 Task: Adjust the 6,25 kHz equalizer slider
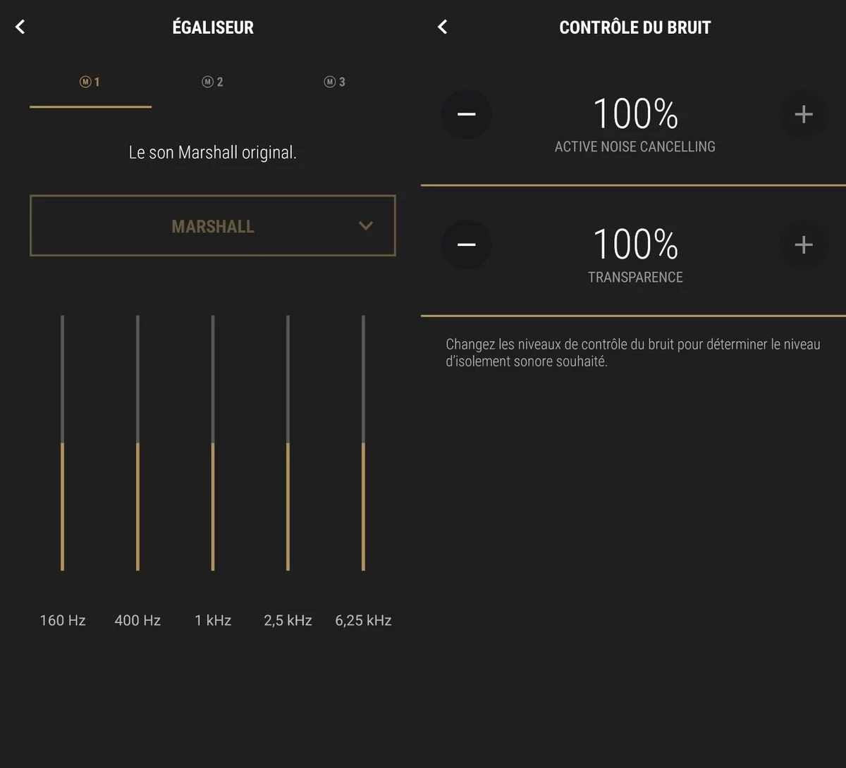click(363, 443)
